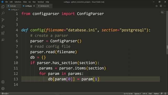Image resolution: width=168 pixels, height=95 pixels.
Task: Open the Accounts menu icon
Action: (3, 82)
